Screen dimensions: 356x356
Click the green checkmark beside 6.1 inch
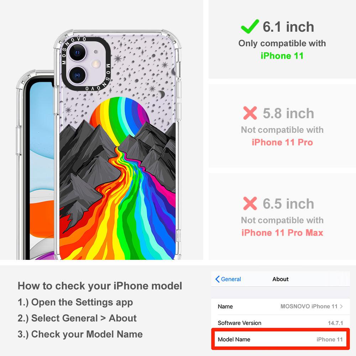pos(250,27)
